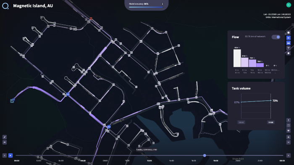The height and width of the screenshot is (165, 294).
Task: Click the top octagon icon in right toolbar
Action: tap(289, 33)
